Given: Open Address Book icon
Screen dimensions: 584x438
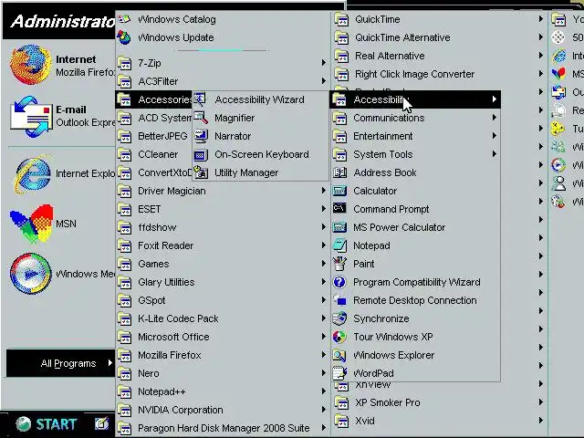Looking at the screenshot, I should [339, 172].
